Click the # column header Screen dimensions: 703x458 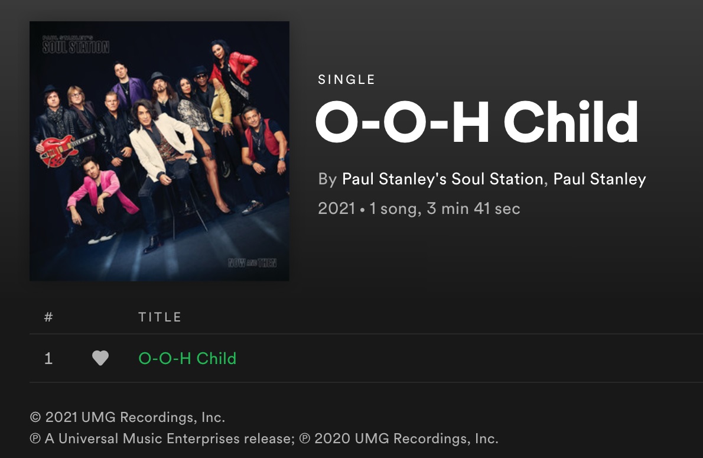48,317
